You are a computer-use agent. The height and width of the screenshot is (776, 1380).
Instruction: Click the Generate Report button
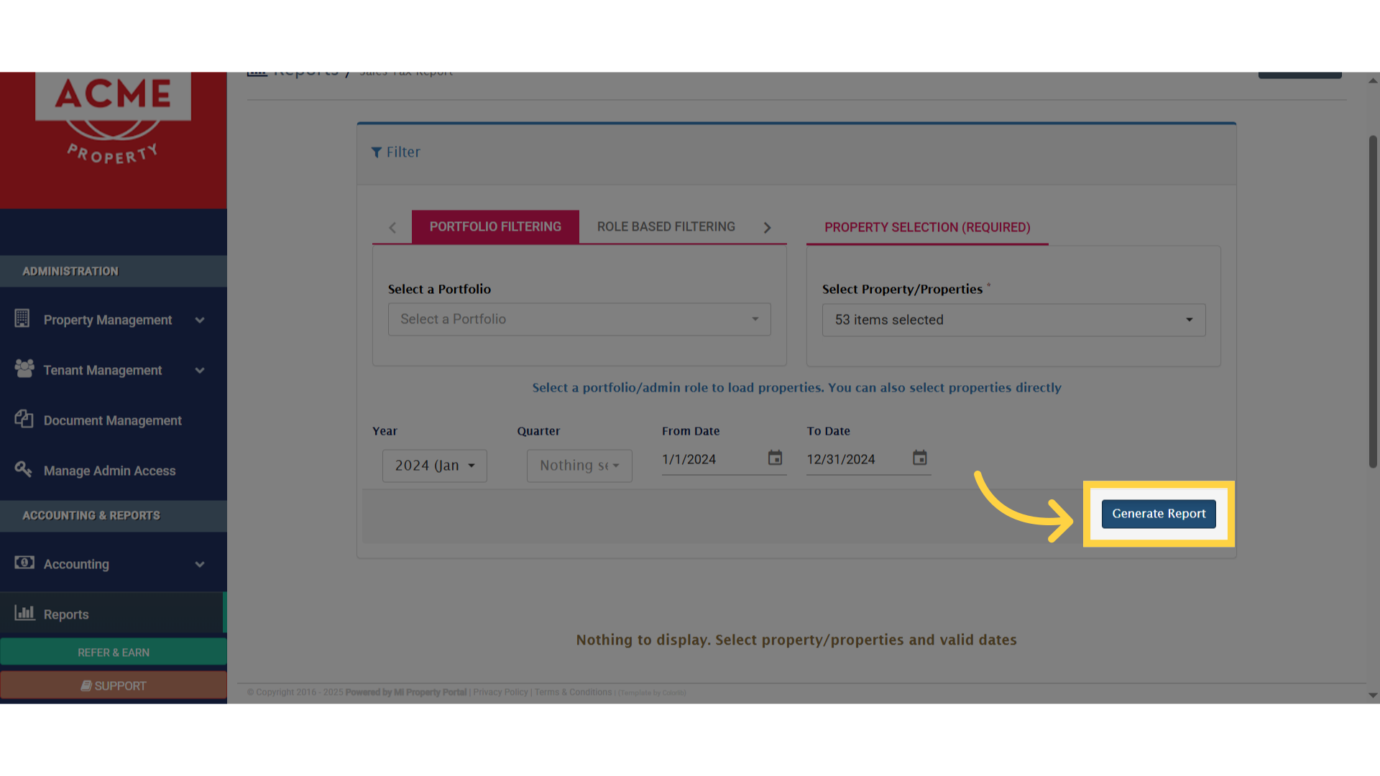(x=1159, y=514)
